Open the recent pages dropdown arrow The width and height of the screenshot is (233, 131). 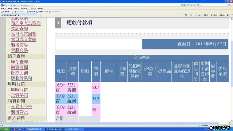tap(8, 5)
